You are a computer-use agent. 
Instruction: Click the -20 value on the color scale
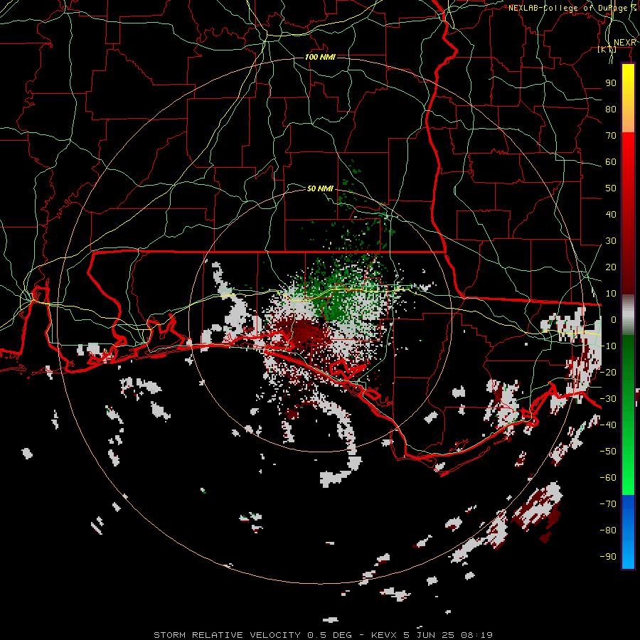pos(608,372)
